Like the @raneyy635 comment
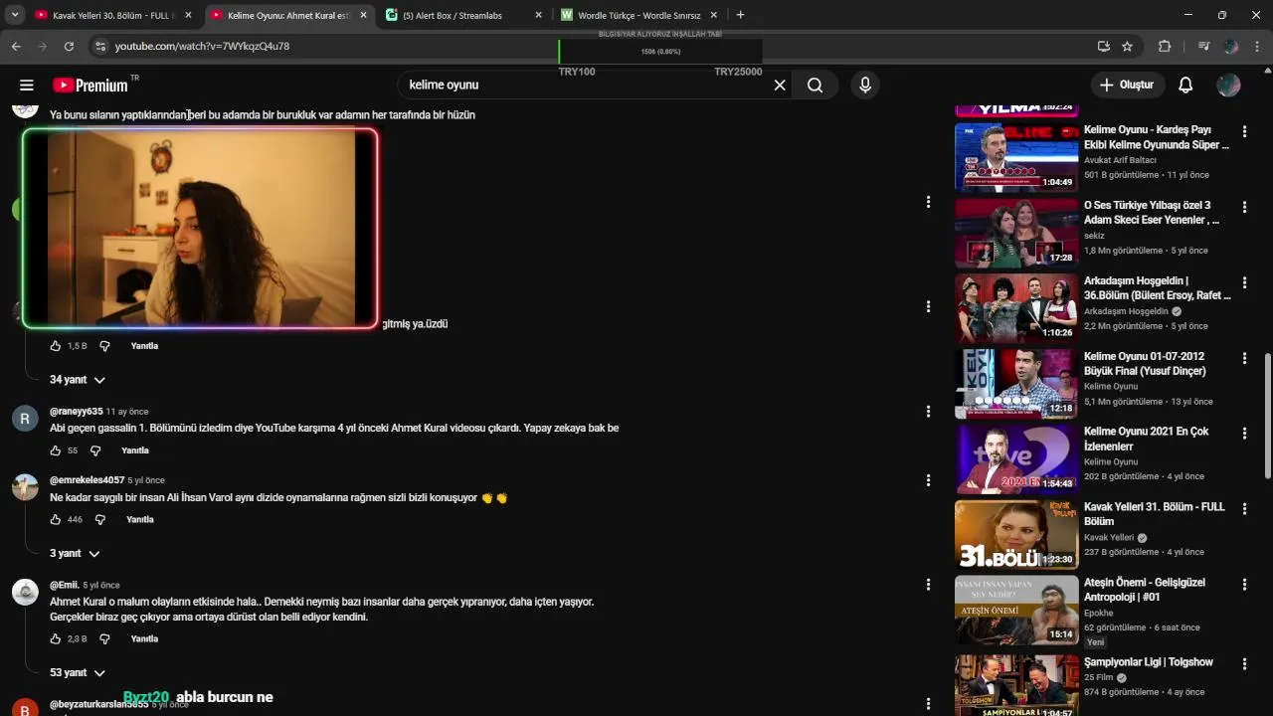Image resolution: width=1273 pixels, height=716 pixels. (56, 450)
